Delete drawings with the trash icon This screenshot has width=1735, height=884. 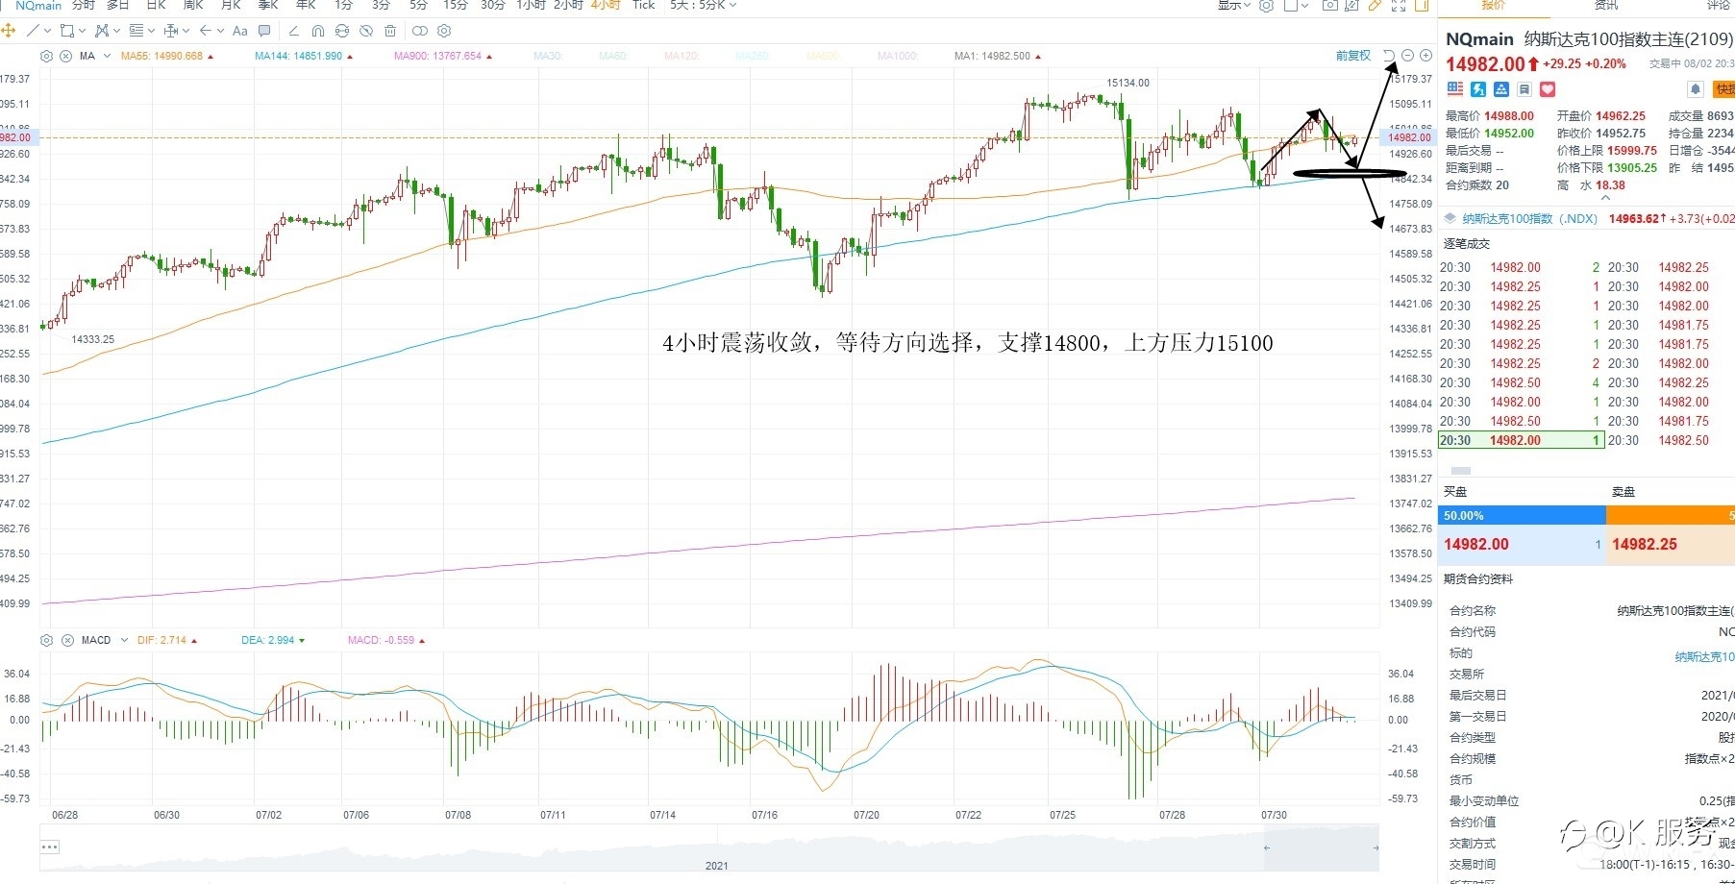[x=390, y=31]
